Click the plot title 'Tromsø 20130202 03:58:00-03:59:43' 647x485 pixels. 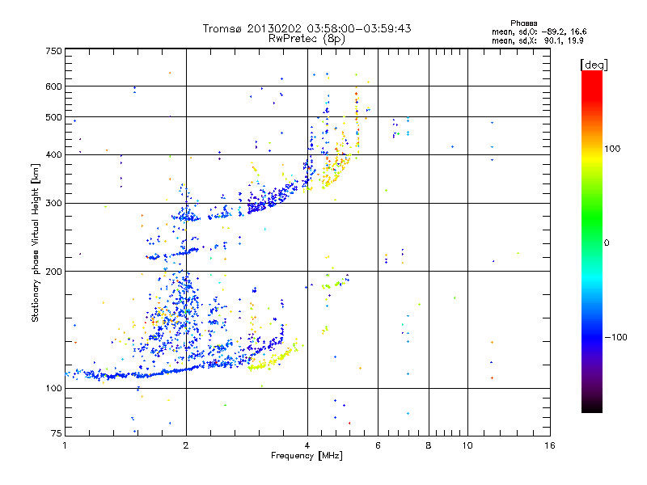click(x=307, y=28)
